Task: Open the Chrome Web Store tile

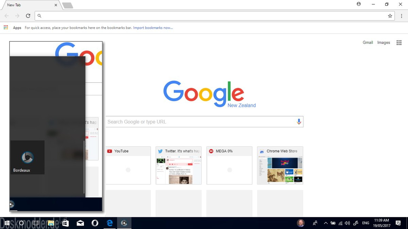Action: tap(280, 166)
